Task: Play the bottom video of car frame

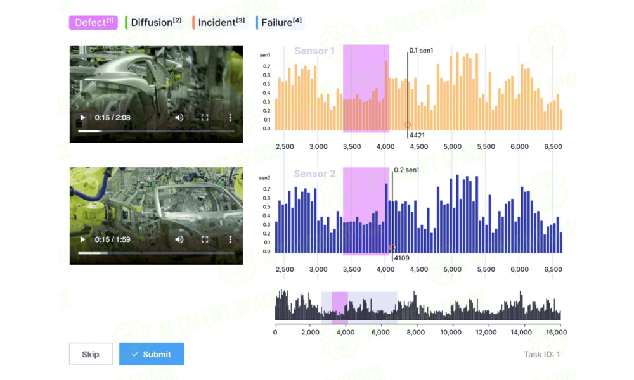Action: pos(82,239)
